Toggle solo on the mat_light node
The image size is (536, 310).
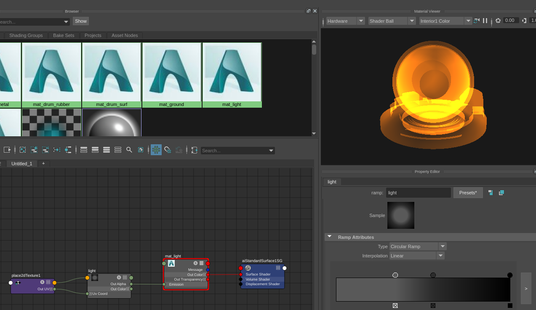[x=195, y=263]
